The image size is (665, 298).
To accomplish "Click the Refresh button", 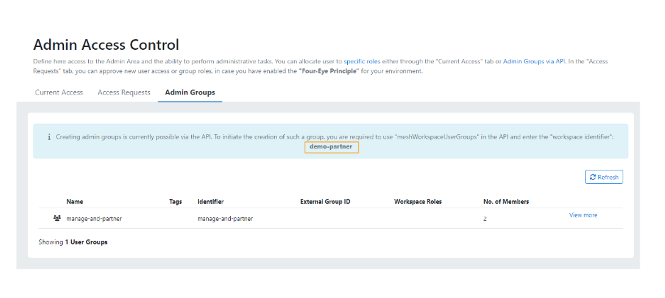I will (x=604, y=177).
